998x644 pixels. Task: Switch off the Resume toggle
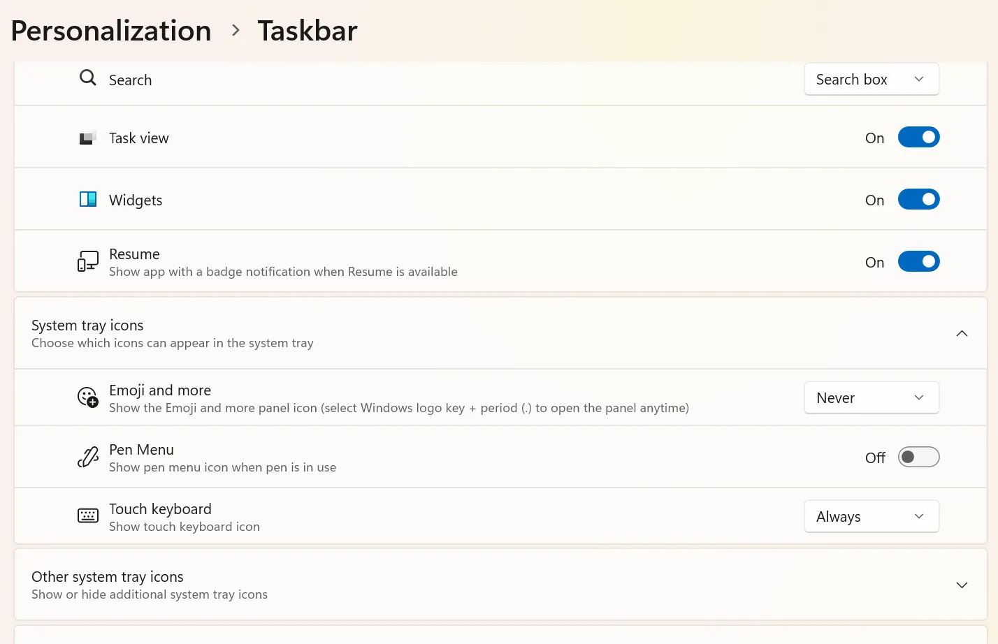tap(918, 262)
